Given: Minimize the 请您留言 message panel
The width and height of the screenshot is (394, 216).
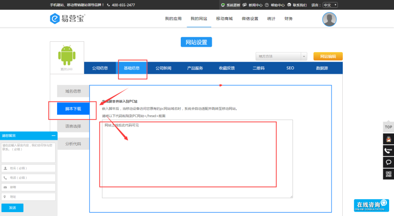Looking at the screenshot, I should point(53,136).
